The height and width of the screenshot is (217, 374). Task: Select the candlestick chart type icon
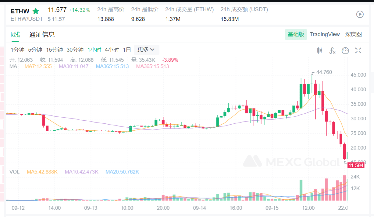tap(320, 51)
